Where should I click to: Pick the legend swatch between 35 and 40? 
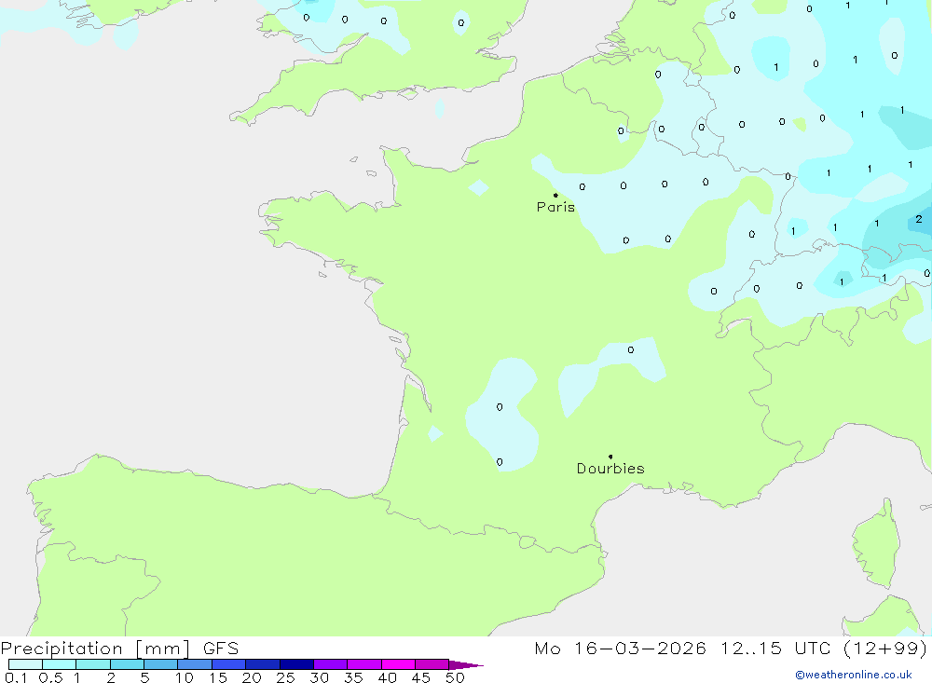pyautogui.click(x=364, y=664)
